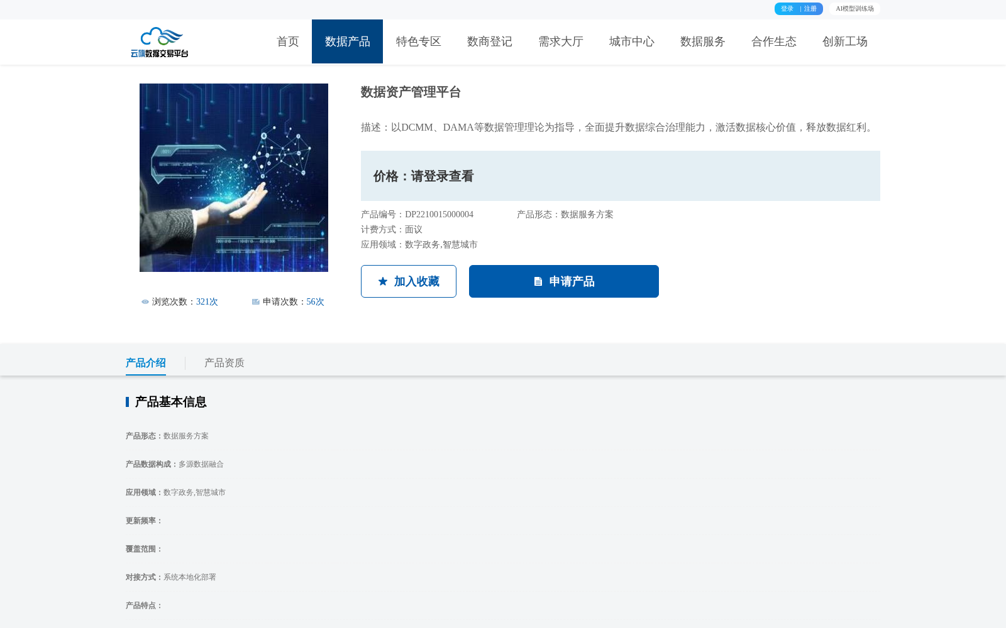Click the 加入收藏 button
The height and width of the screenshot is (628, 1006).
point(409,281)
